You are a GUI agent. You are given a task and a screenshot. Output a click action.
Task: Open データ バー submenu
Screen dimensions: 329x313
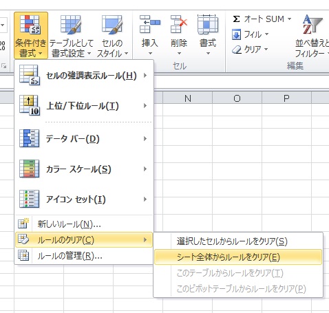[x=84, y=138]
